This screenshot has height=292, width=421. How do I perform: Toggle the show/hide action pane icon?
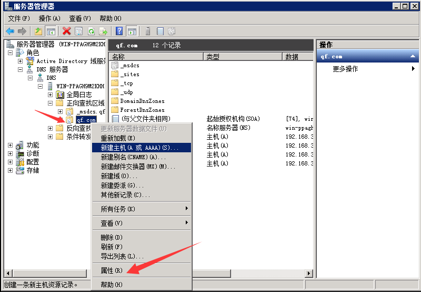[x=132, y=32]
